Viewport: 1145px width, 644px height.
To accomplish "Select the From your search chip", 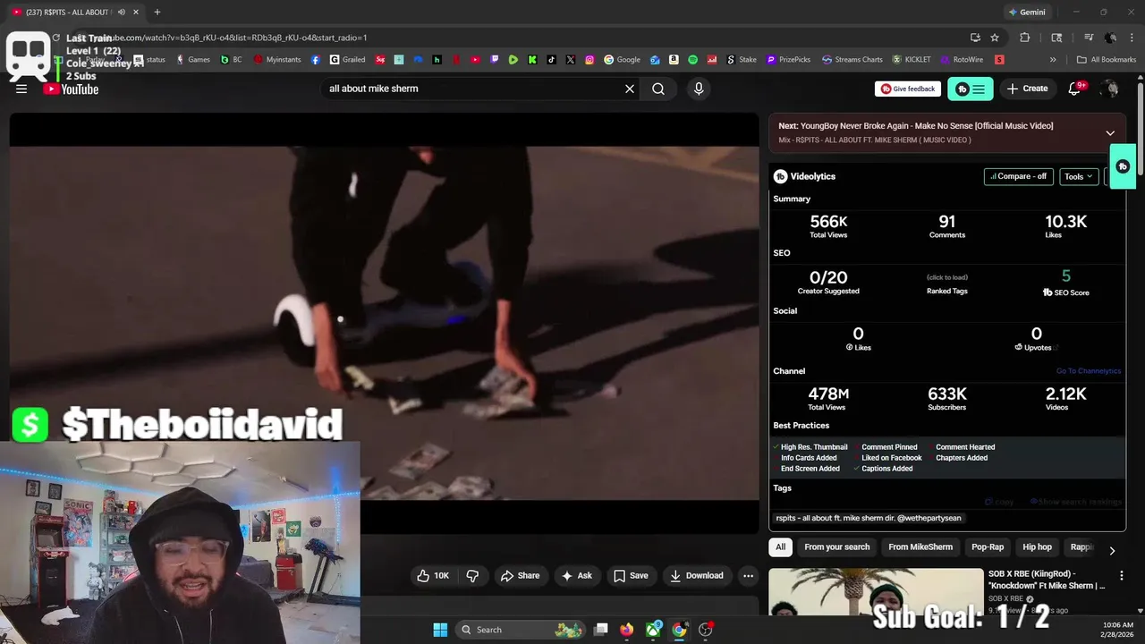I will 837,547.
